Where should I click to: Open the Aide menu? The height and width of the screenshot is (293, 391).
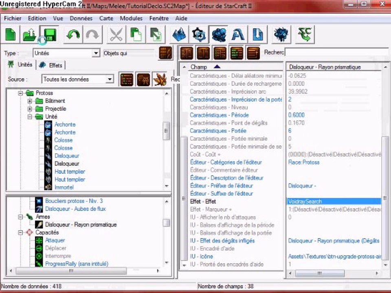pos(181,18)
